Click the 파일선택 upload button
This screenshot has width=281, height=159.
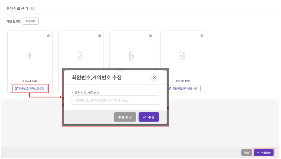coord(31,21)
